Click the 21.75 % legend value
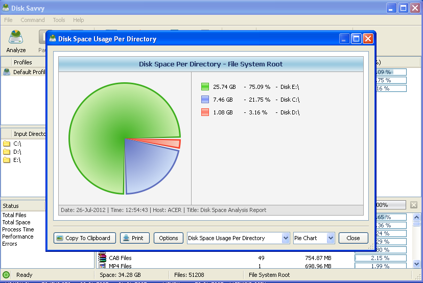 (x=260, y=100)
